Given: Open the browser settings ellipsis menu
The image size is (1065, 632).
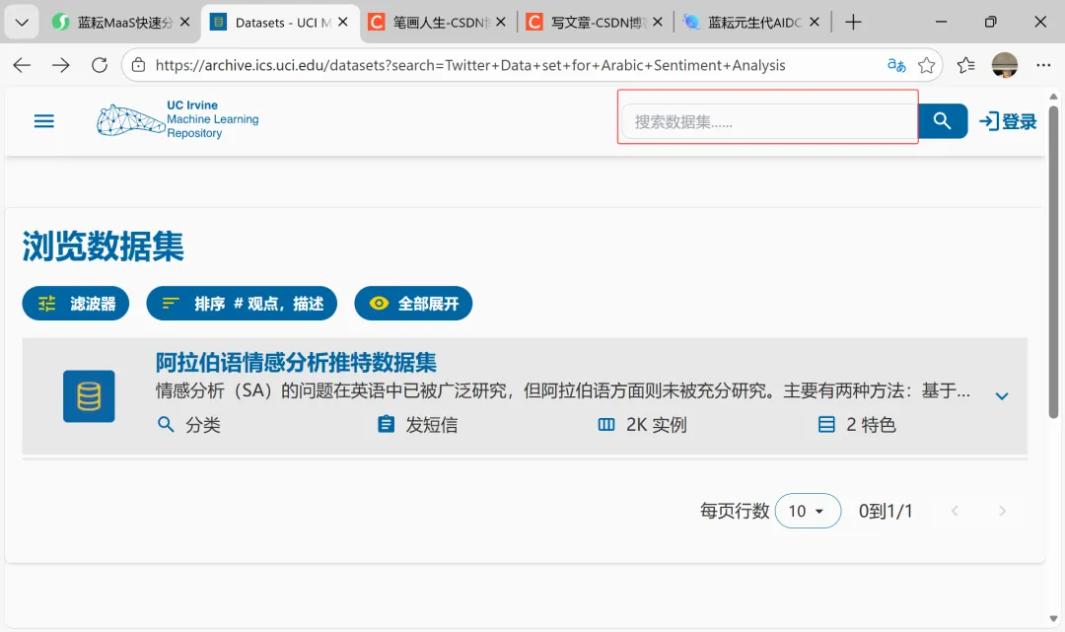Looking at the screenshot, I should pos(1044,65).
